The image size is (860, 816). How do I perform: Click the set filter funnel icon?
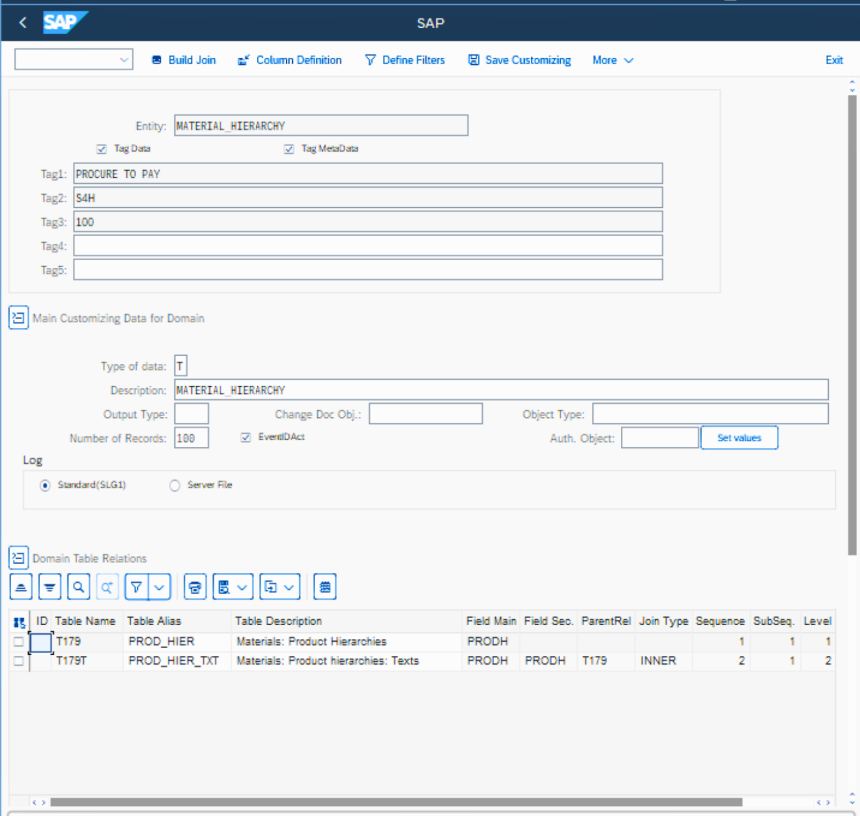[137, 587]
